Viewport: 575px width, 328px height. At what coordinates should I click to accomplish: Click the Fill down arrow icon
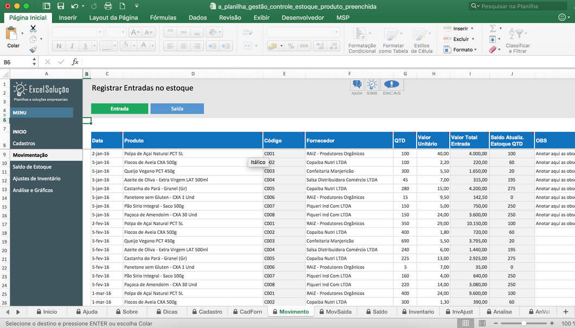(x=493, y=39)
